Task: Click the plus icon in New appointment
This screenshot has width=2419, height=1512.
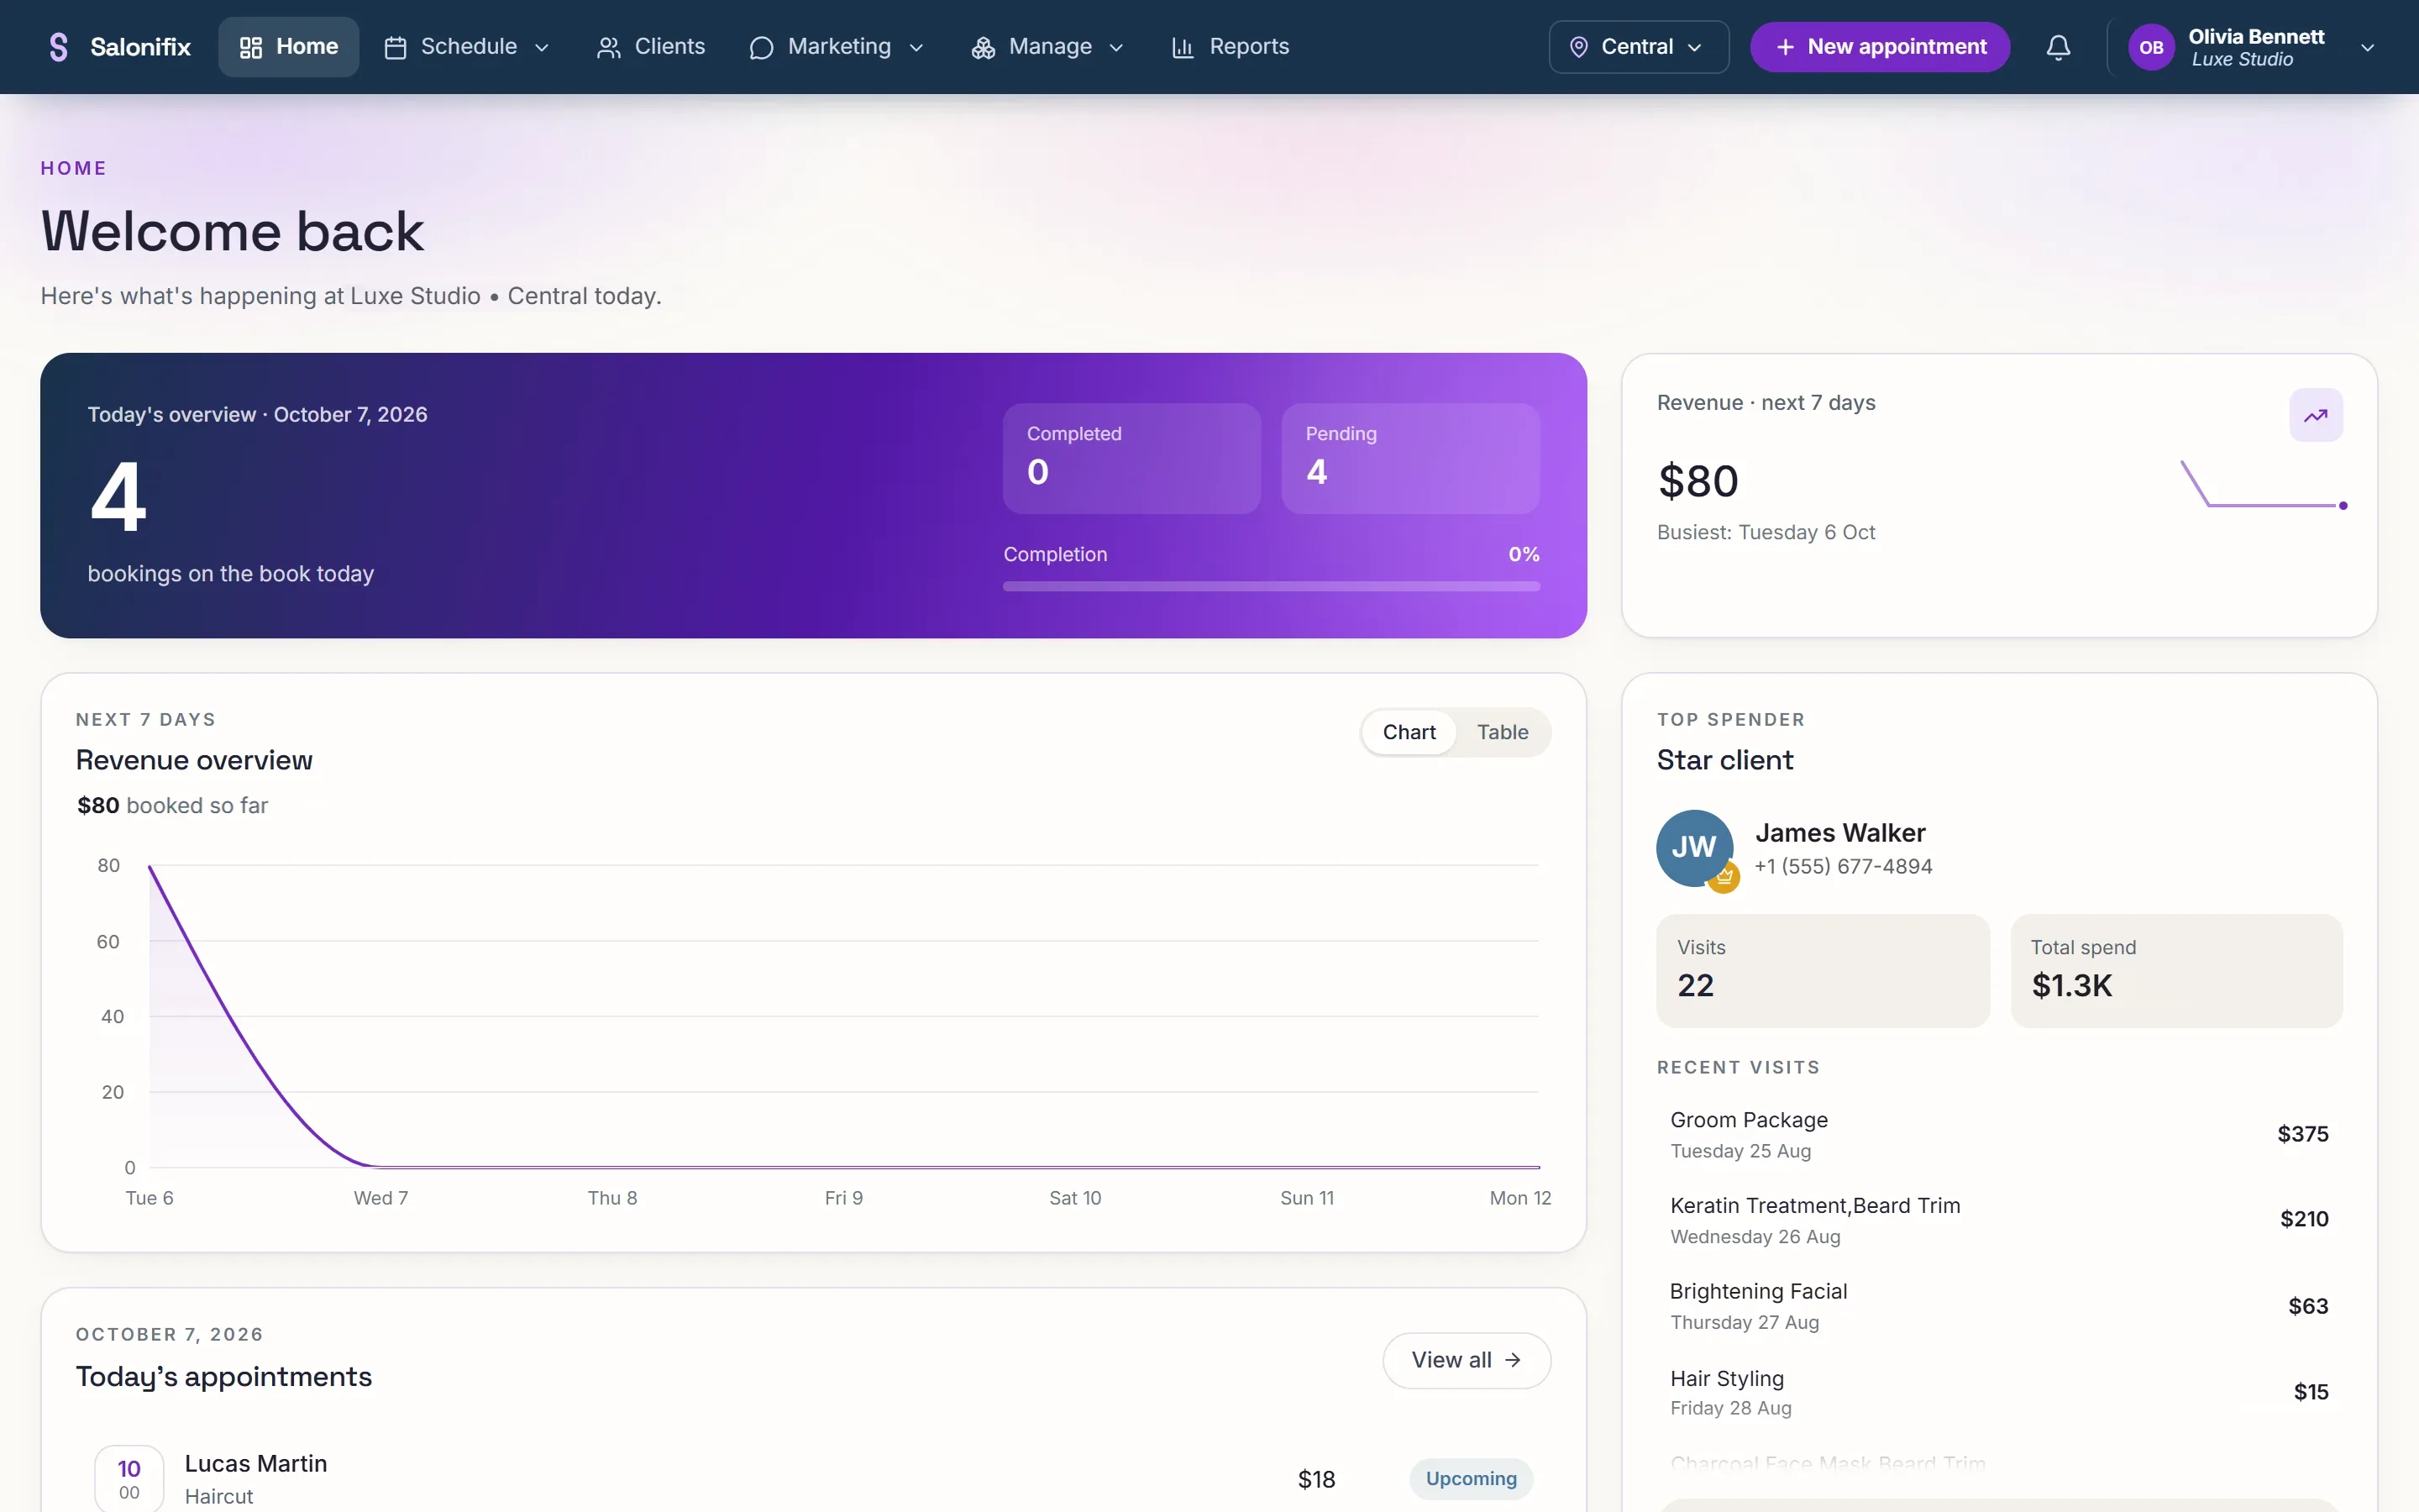Action: coord(1785,47)
